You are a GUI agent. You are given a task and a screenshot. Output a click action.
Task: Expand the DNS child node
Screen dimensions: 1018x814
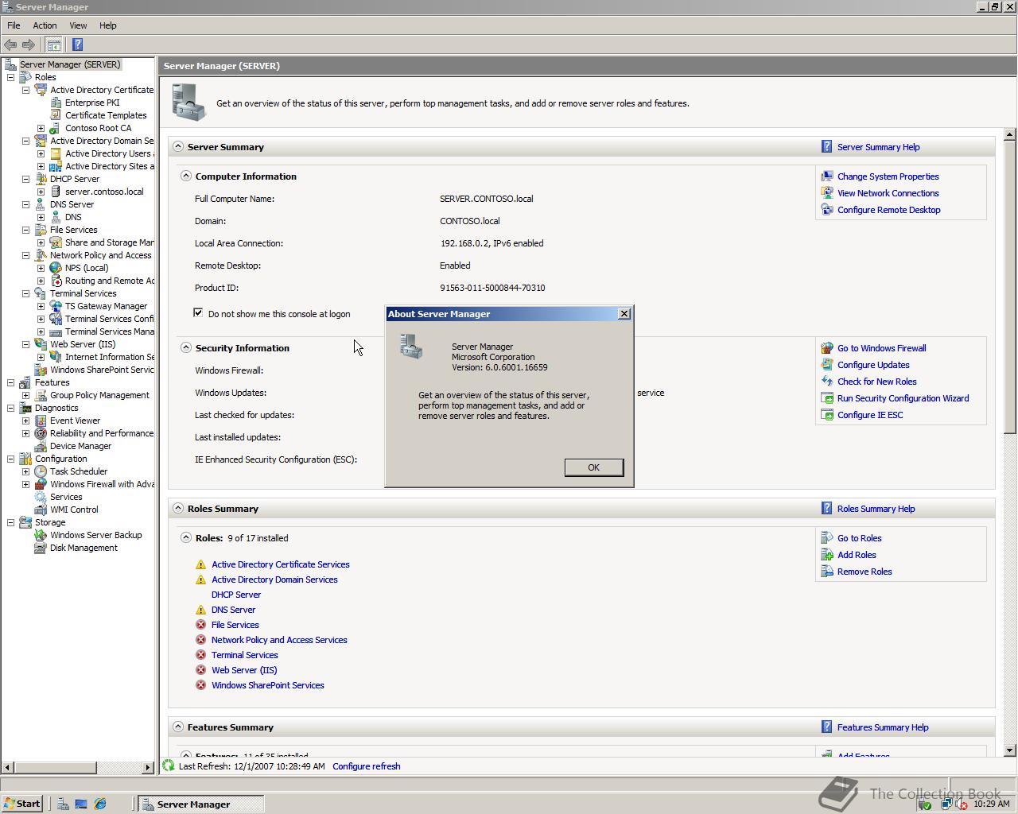[x=41, y=217]
